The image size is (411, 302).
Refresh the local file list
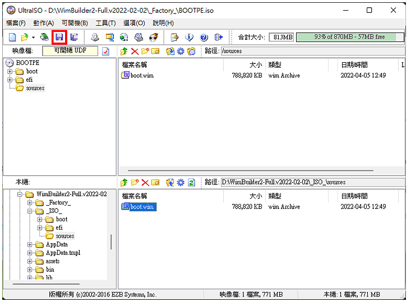192,182
